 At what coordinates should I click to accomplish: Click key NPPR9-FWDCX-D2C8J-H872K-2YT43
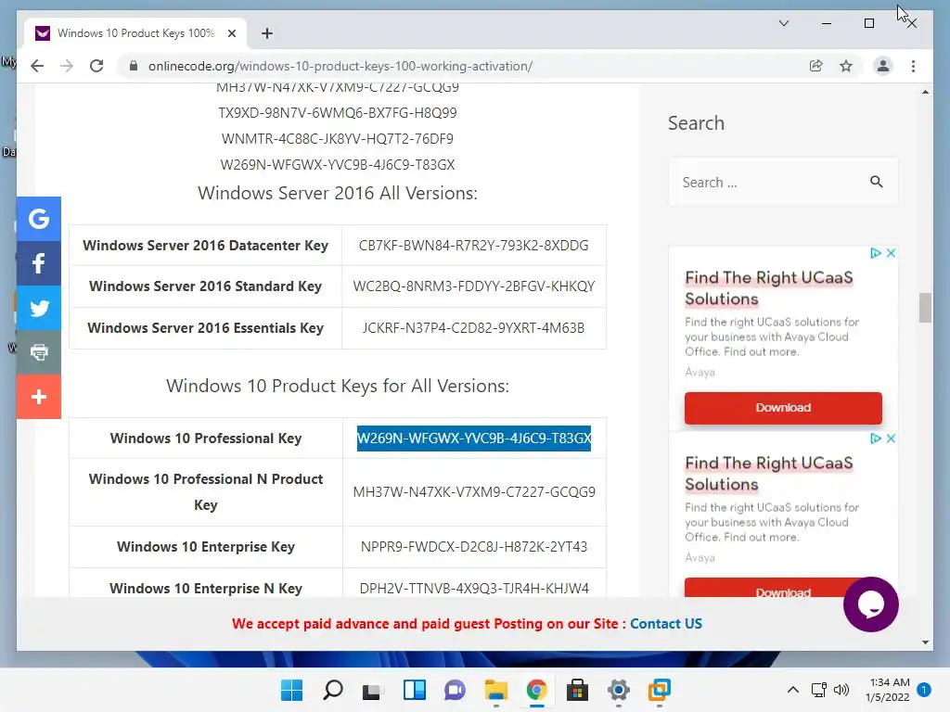(474, 547)
